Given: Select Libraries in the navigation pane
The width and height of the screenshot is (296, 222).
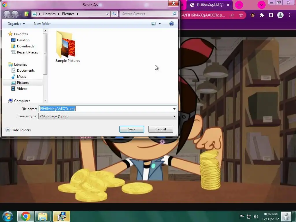Looking at the screenshot, I should 21,64.
